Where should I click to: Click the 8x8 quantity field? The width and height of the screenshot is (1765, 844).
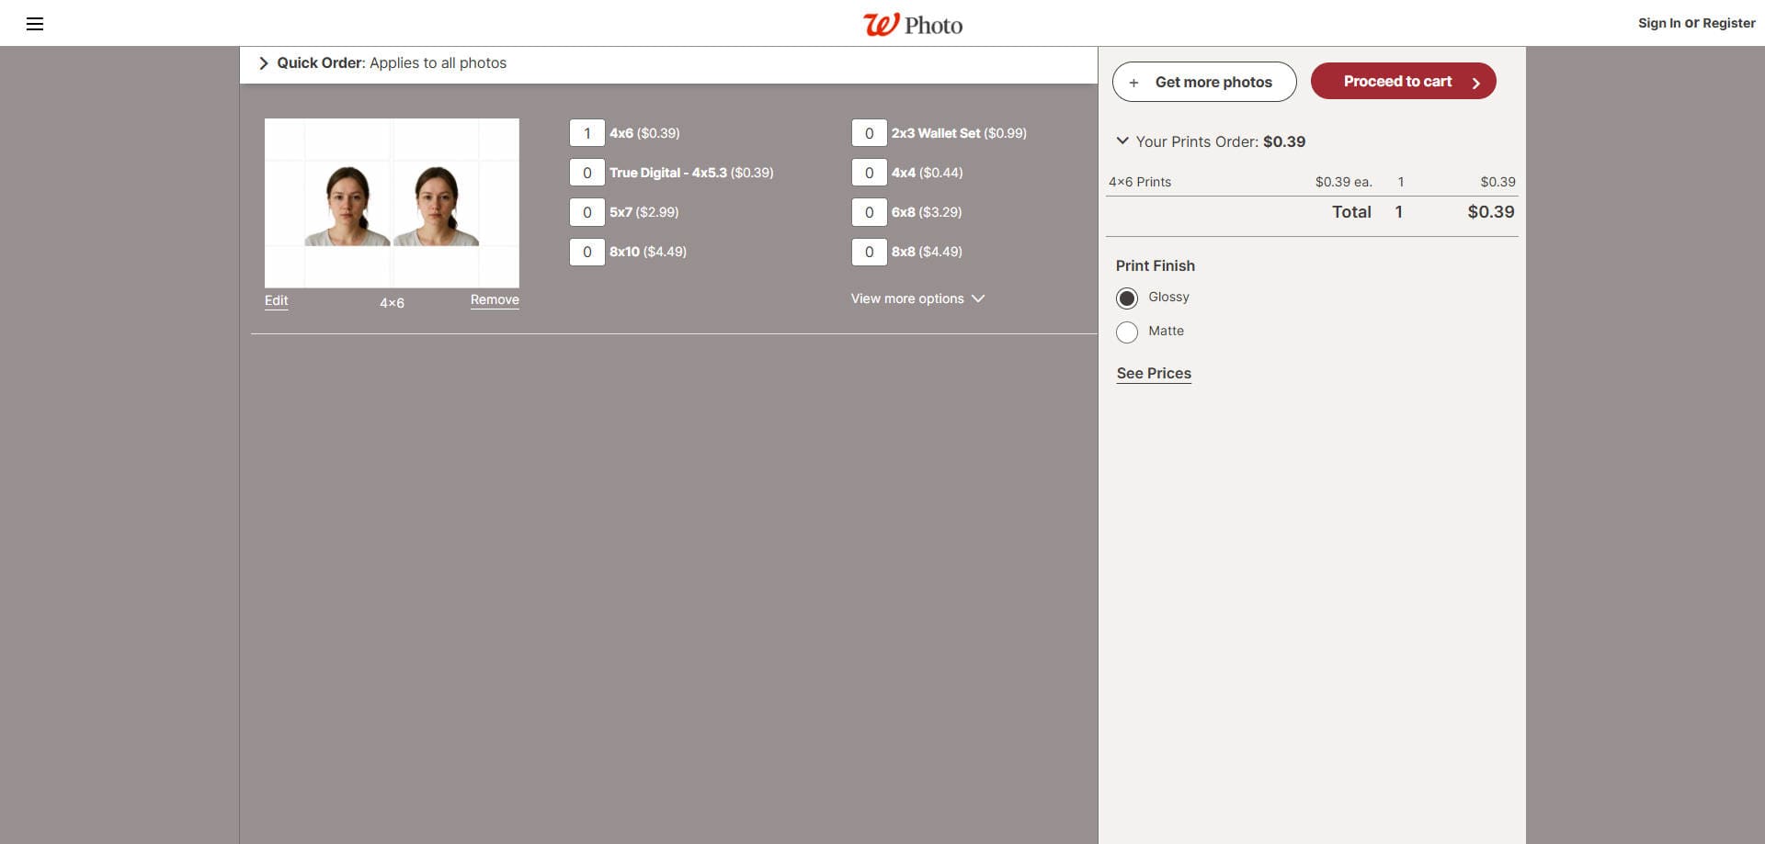(x=869, y=252)
